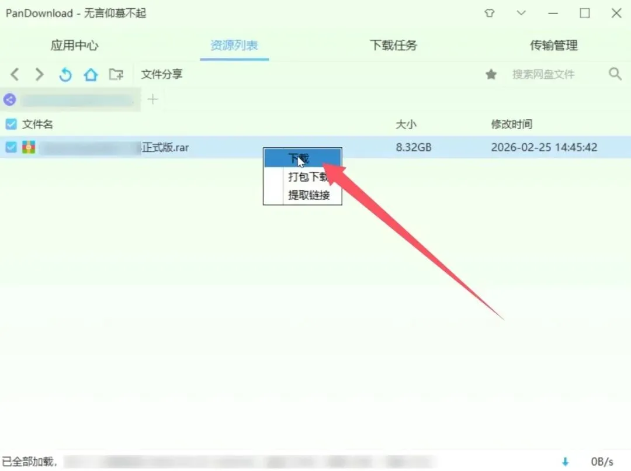
Task: Click the 0B/s speed indicator
Action: (602, 461)
